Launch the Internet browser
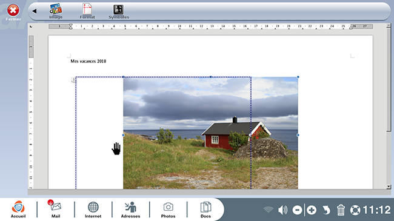 click(93, 209)
